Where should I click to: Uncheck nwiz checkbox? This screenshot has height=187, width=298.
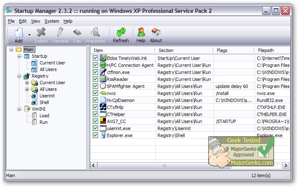click(x=95, y=93)
